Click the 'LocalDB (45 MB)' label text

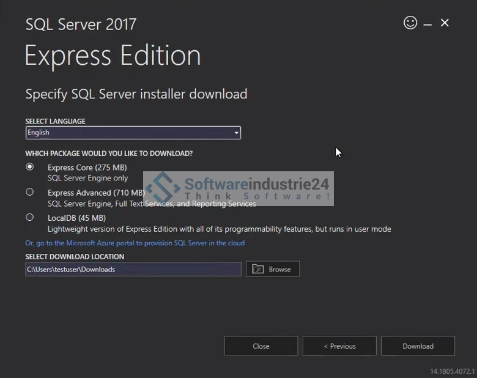[x=76, y=218]
